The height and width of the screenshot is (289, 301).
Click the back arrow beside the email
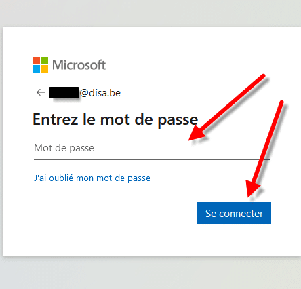(x=41, y=92)
